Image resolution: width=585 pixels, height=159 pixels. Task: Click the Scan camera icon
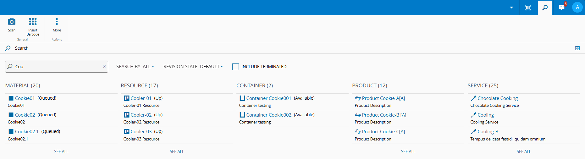tap(12, 22)
